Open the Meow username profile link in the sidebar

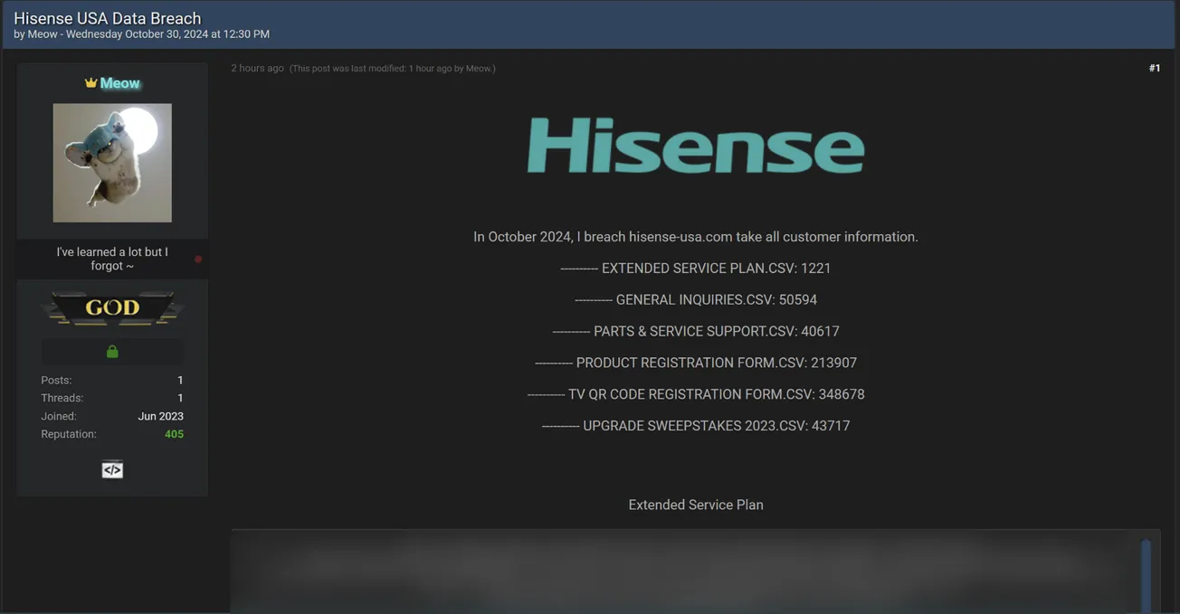[120, 83]
